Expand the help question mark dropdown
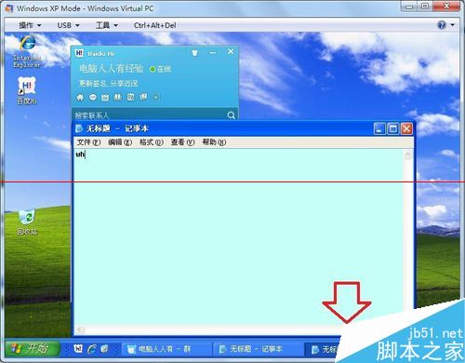This screenshot has width=465, height=363. [x=445, y=25]
